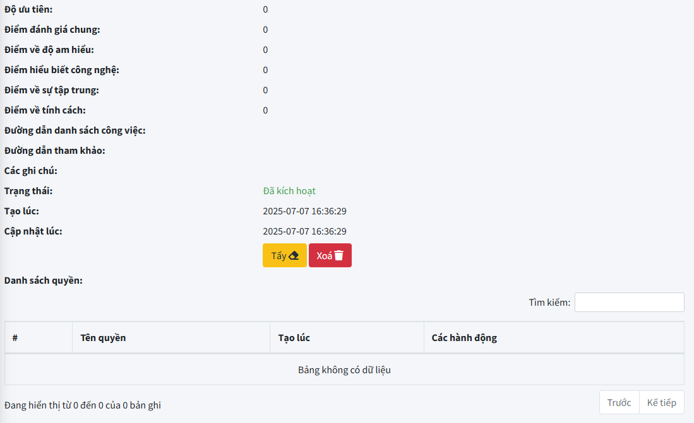The width and height of the screenshot is (694, 423).
Task: Click the Đường dẫn tham khảo label
Action: [x=55, y=151]
